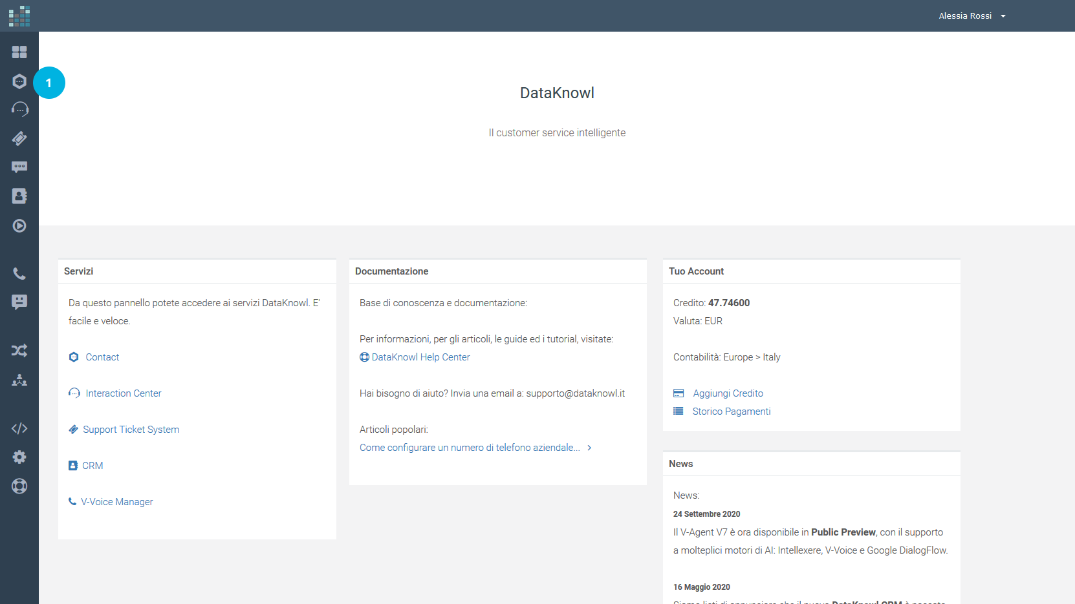
Task: Click the headset icon beside Interaction Center
Action: 74,393
